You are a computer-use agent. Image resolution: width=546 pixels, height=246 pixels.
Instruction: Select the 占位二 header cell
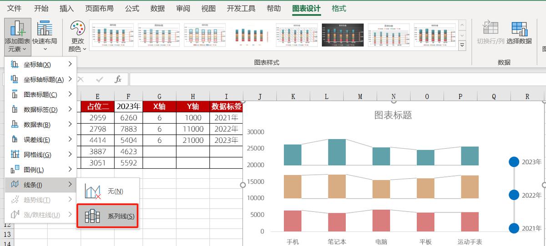98,106
